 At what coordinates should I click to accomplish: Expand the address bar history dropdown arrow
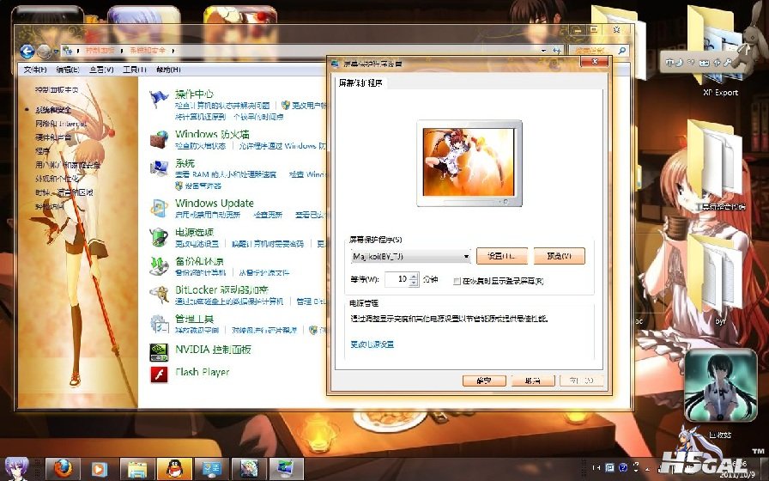[543, 50]
